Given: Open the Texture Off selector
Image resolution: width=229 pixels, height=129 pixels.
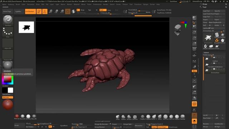Looking at the screenshot, I should tap(8, 55).
